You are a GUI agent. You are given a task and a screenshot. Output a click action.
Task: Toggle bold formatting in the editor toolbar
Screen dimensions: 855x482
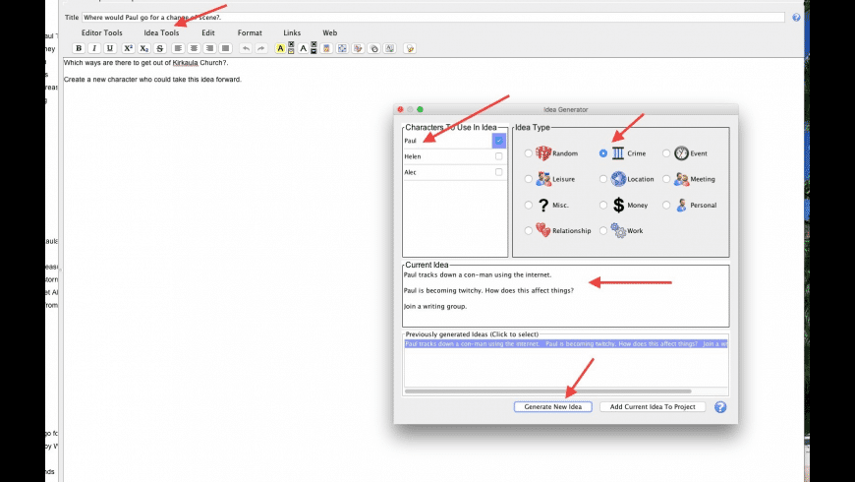(x=79, y=48)
